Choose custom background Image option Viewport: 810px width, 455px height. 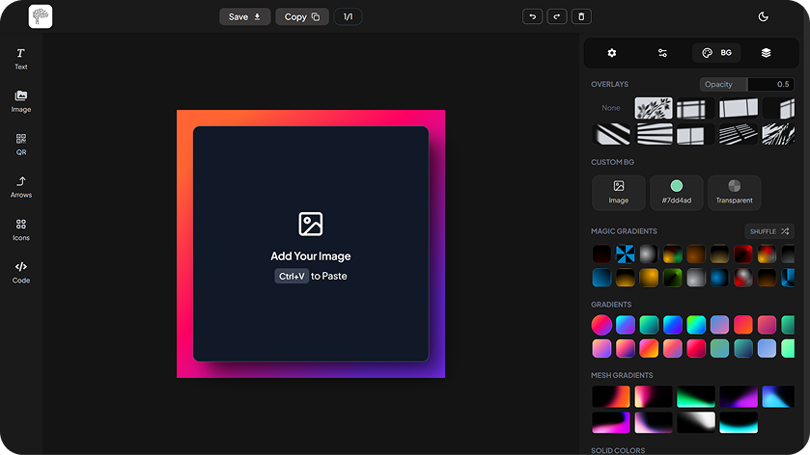(x=618, y=193)
